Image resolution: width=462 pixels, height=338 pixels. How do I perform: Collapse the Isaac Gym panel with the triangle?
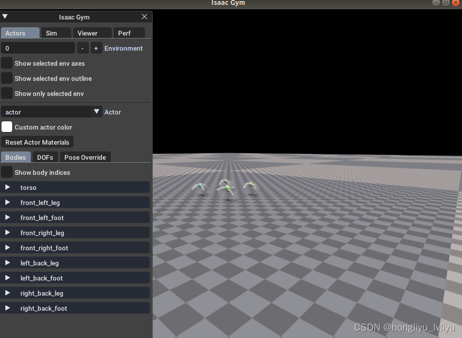coord(5,17)
